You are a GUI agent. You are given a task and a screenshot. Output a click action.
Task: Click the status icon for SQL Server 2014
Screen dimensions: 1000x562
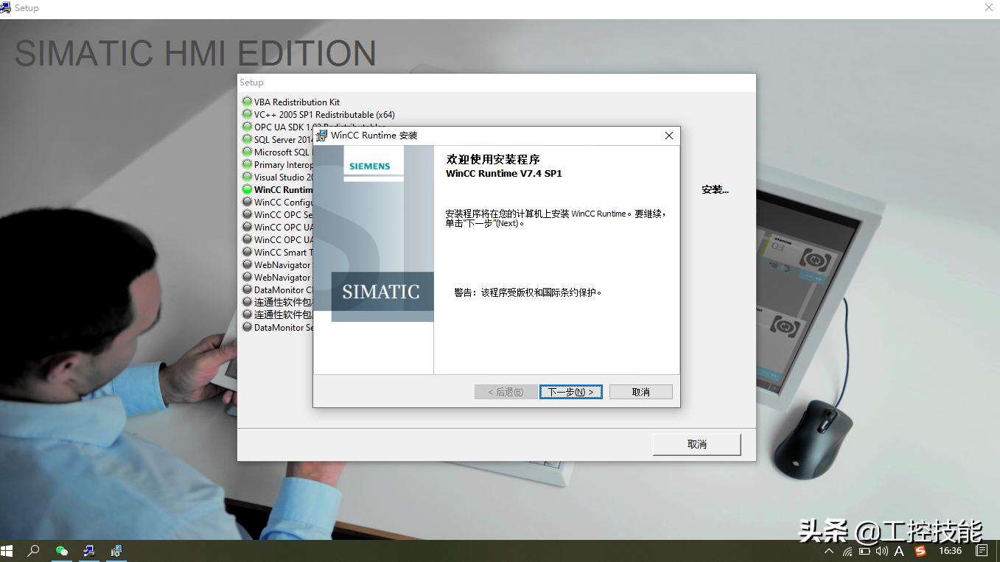click(247, 139)
